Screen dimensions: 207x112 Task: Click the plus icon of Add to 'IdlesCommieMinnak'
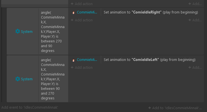pyautogui.click(x=150, y=108)
